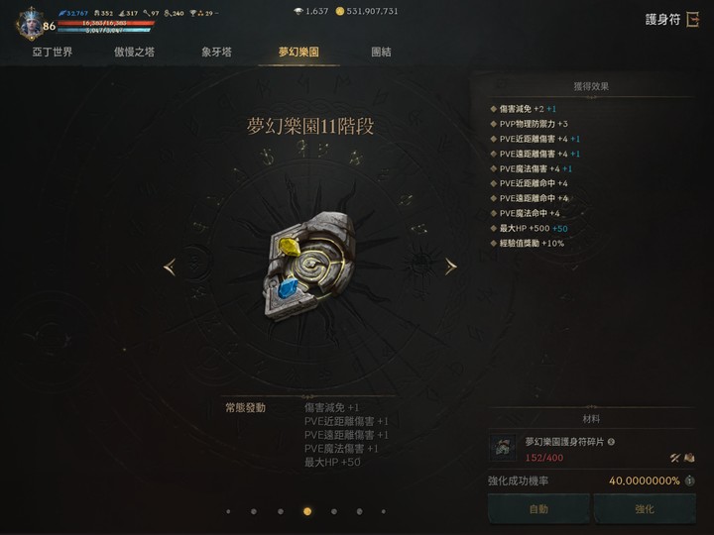This screenshot has width=714, height=535.
Task: Go to next stage with right arrow
Action: 450,267
